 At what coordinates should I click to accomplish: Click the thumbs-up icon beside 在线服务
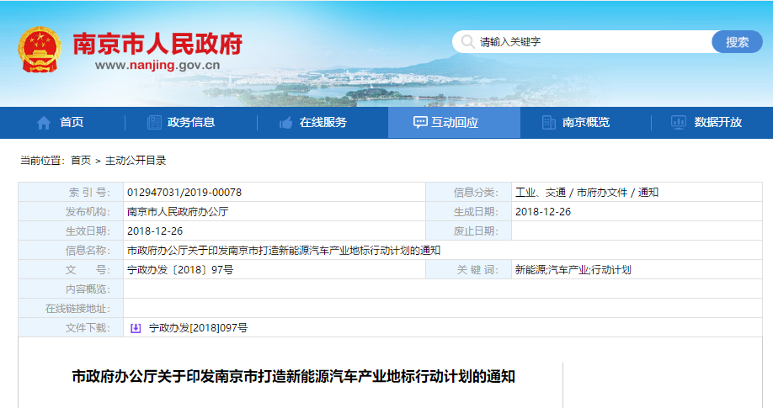[x=286, y=123]
